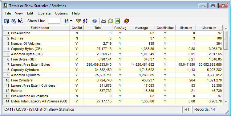Click the red help book icon
This screenshot has width=231, height=116.
click(x=127, y=21)
